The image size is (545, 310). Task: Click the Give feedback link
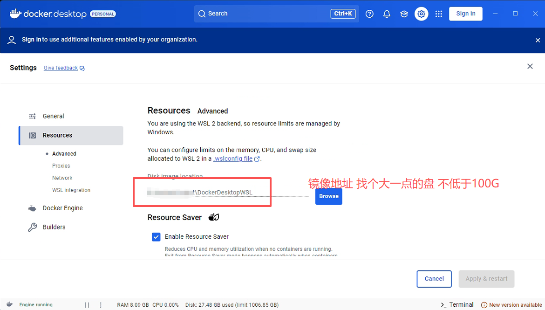click(x=61, y=68)
